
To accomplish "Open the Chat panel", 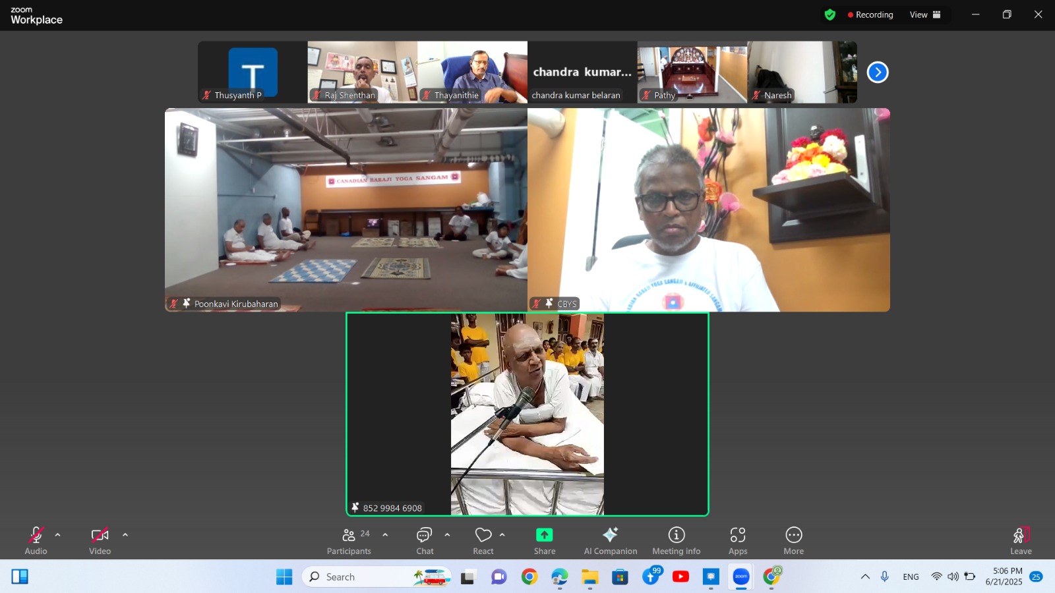I will pyautogui.click(x=425, y=540).
